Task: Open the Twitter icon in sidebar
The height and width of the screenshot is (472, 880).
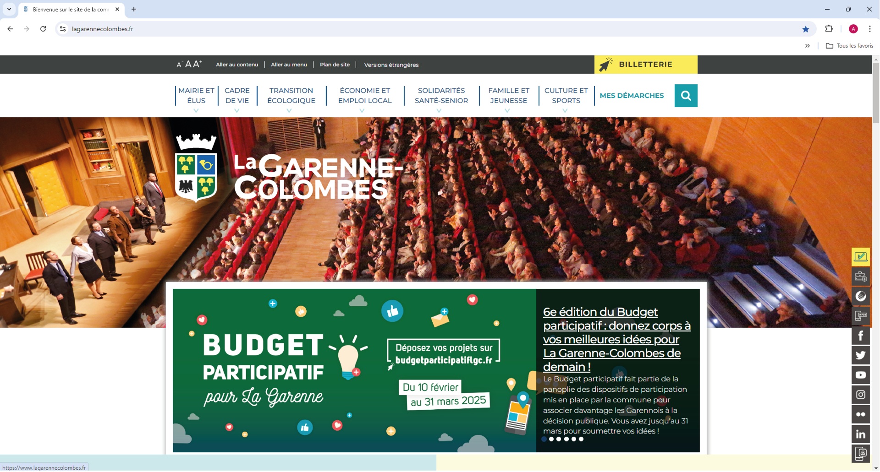Action: (x=860, y=356)
